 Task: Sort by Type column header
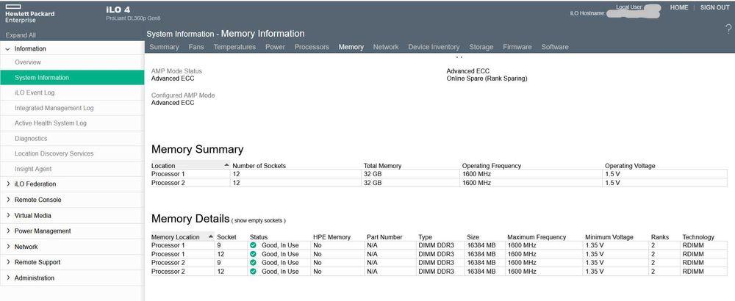425,237
